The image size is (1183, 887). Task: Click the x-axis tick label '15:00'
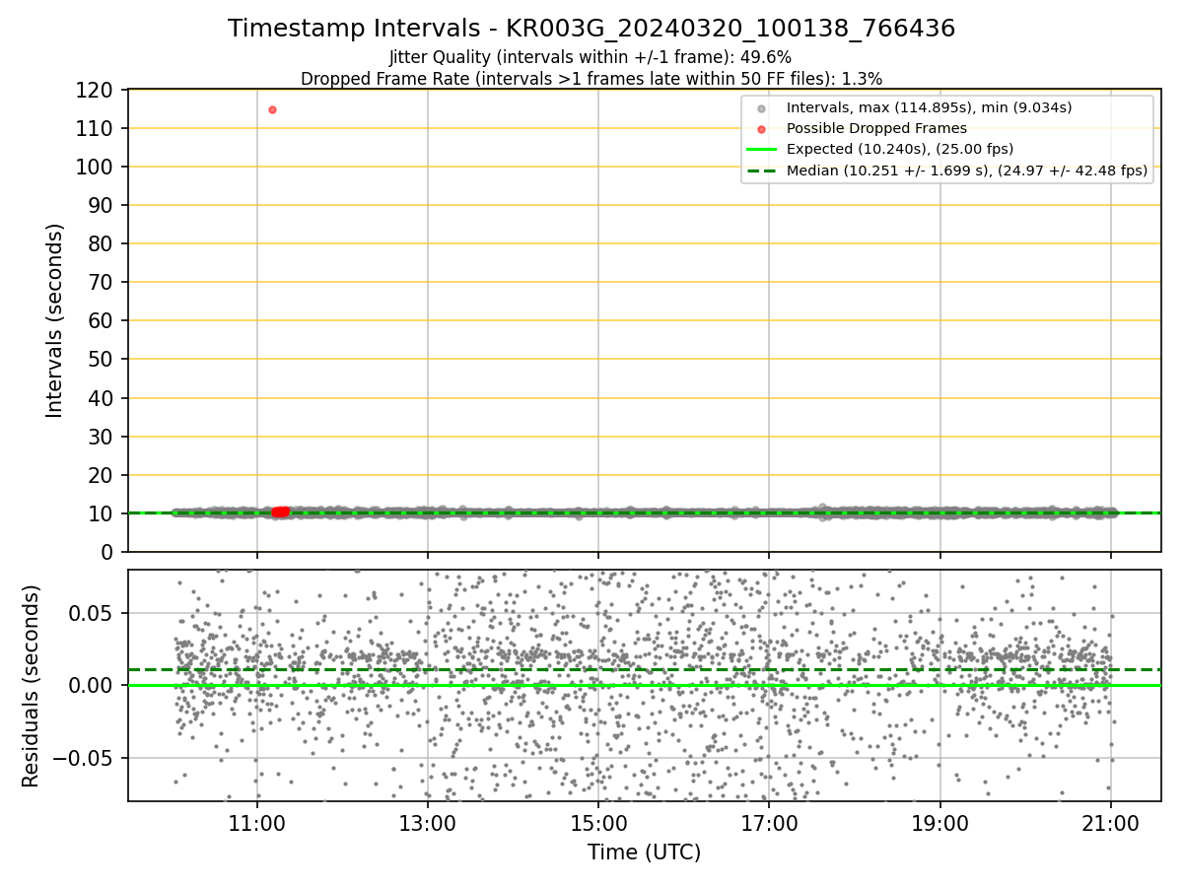pyautogui.click(x=598, y=823)
